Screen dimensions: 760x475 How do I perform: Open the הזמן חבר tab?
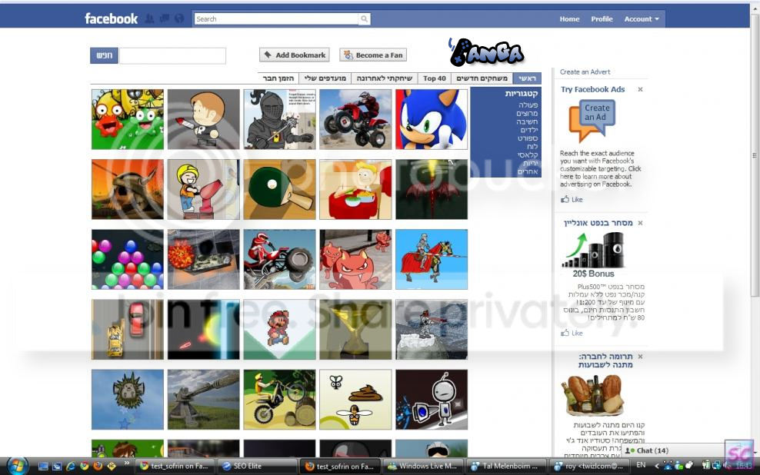[x=278, y=78]
